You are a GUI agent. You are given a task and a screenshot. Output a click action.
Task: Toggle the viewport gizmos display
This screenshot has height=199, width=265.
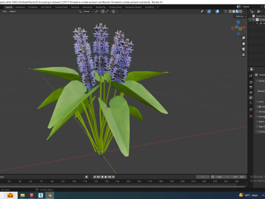209,12
